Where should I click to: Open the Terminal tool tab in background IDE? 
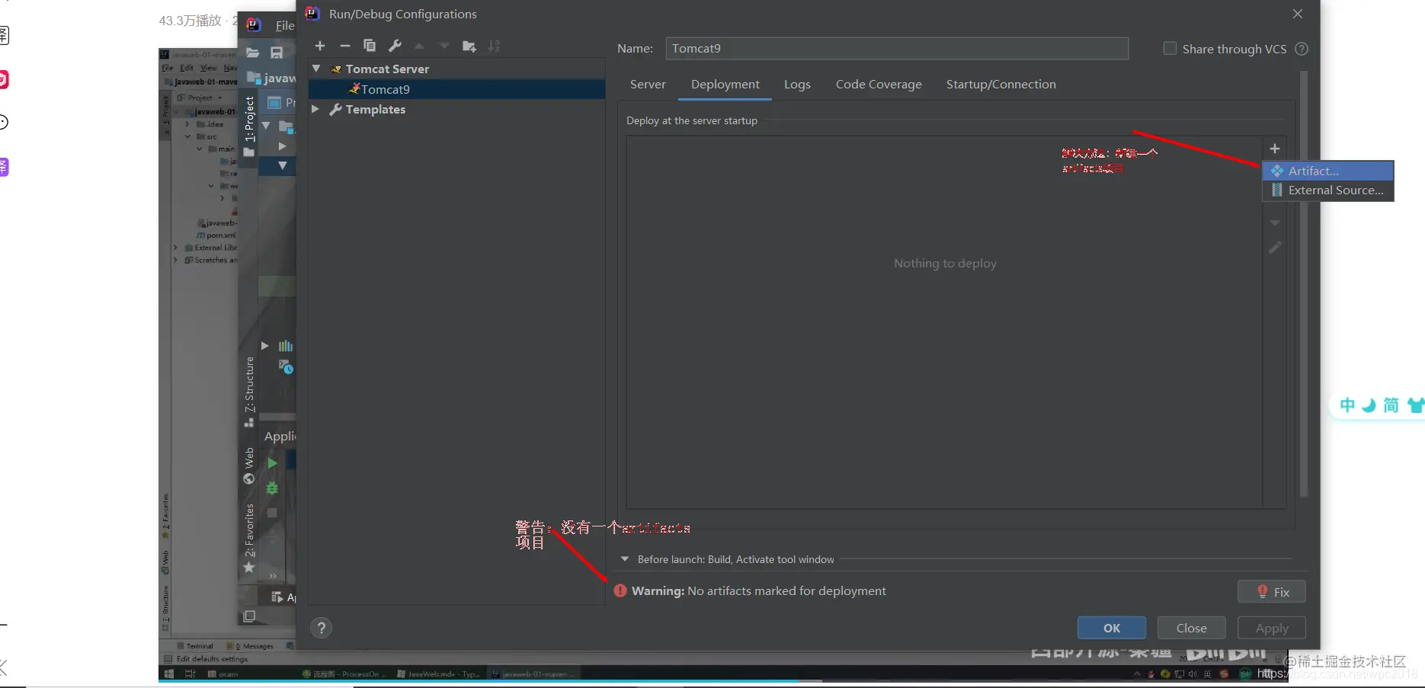[196, 646]
